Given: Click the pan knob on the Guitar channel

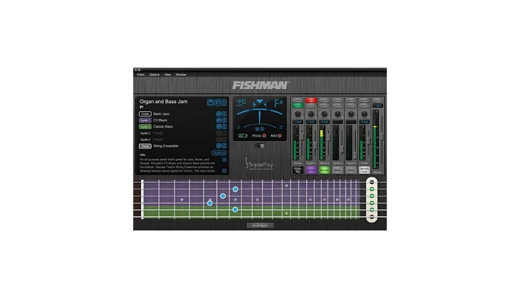Looking at the screenshot, I should (298, 114).
